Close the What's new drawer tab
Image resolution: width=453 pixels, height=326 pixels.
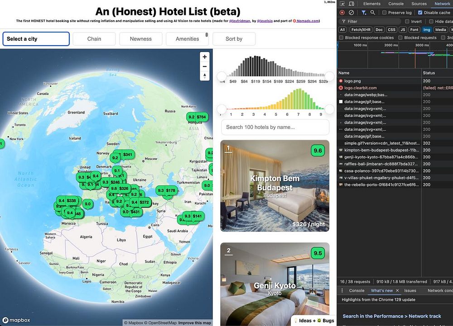(397, 291)
